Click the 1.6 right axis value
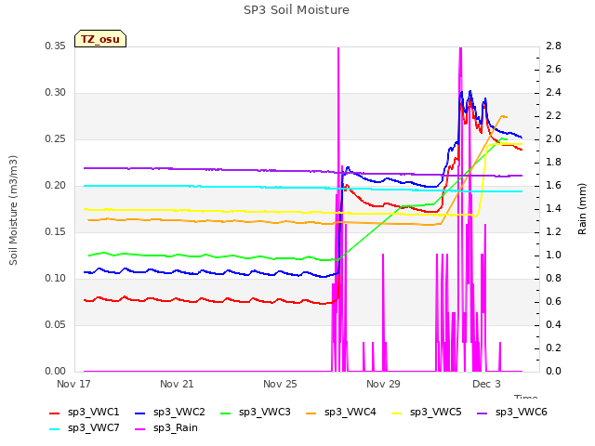Image resolution: width=595 pixels, height=446 pixels. [554, 186]
